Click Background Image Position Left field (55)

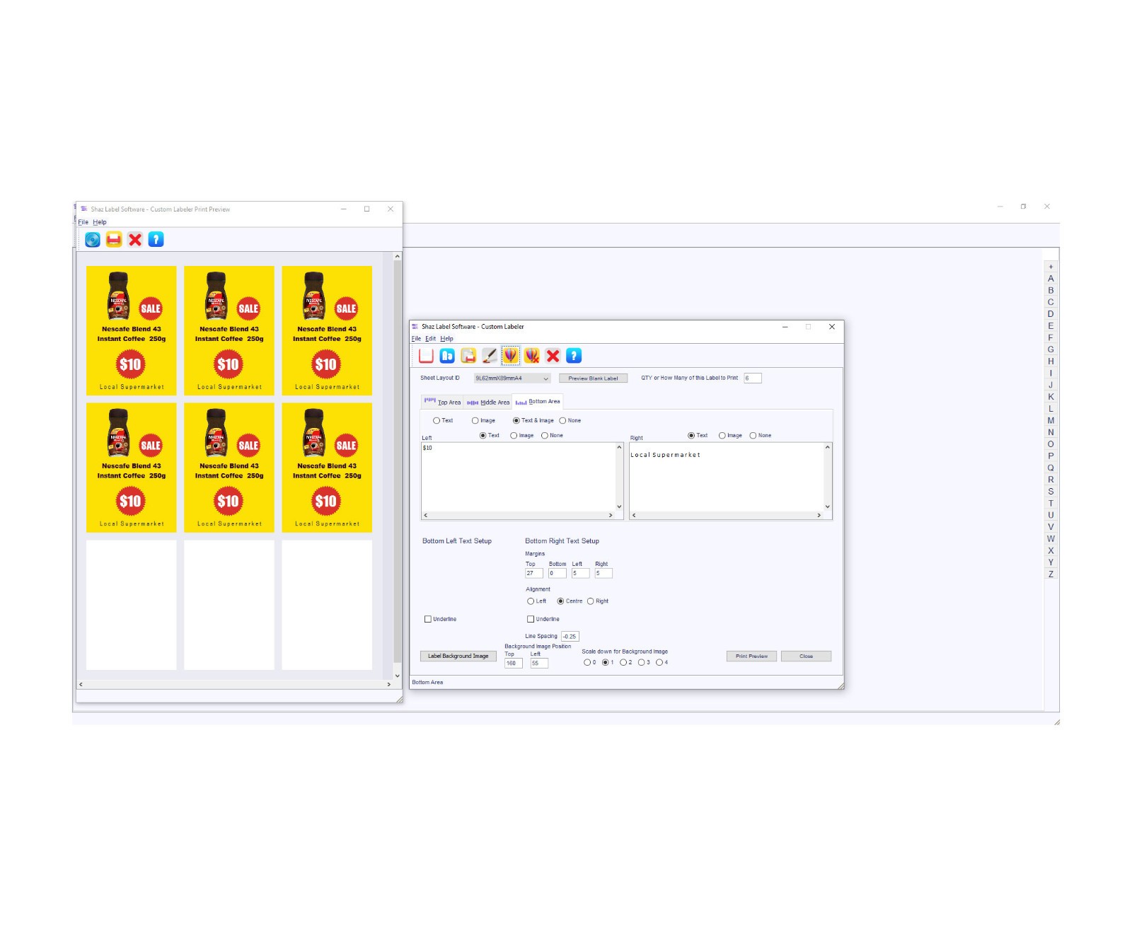coord(539,664)
